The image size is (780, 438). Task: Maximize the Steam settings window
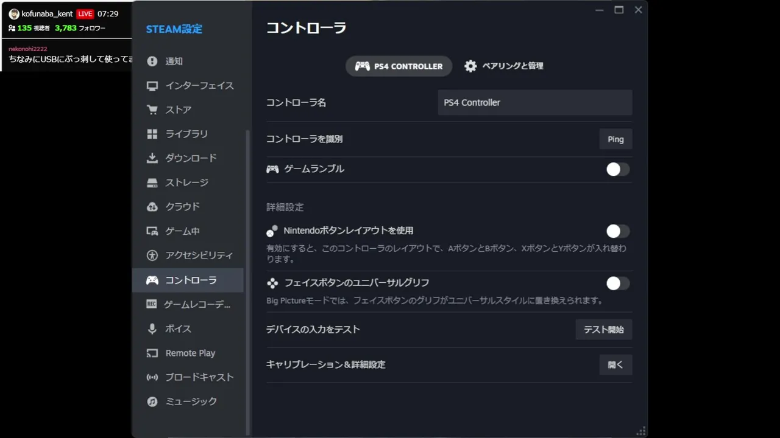(x=619, y=10)
